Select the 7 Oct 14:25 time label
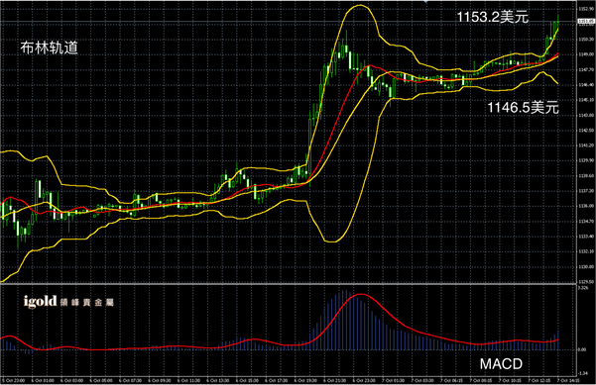596x385 pixels. coord(568,380)
